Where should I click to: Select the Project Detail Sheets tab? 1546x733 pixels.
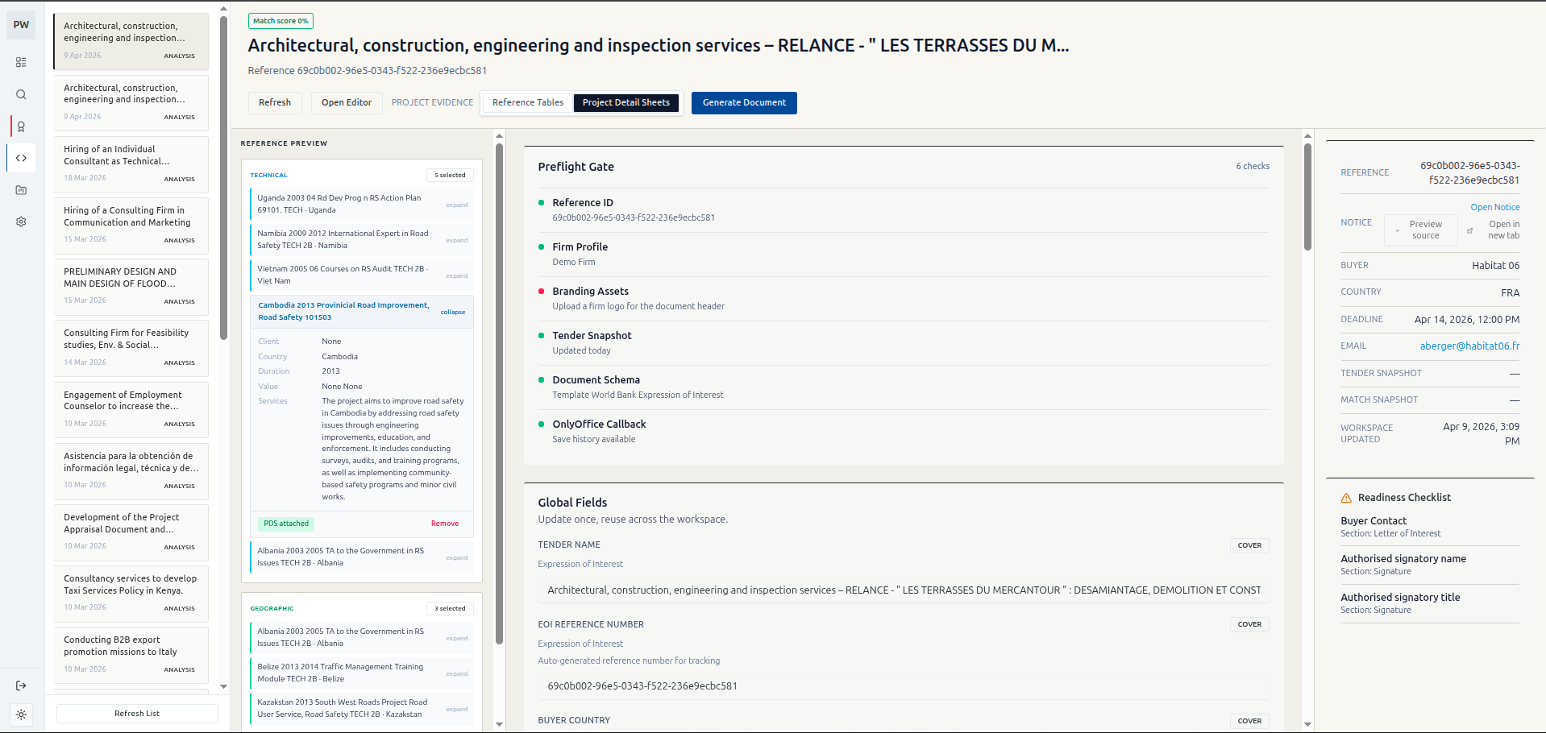tap(625, 102)
